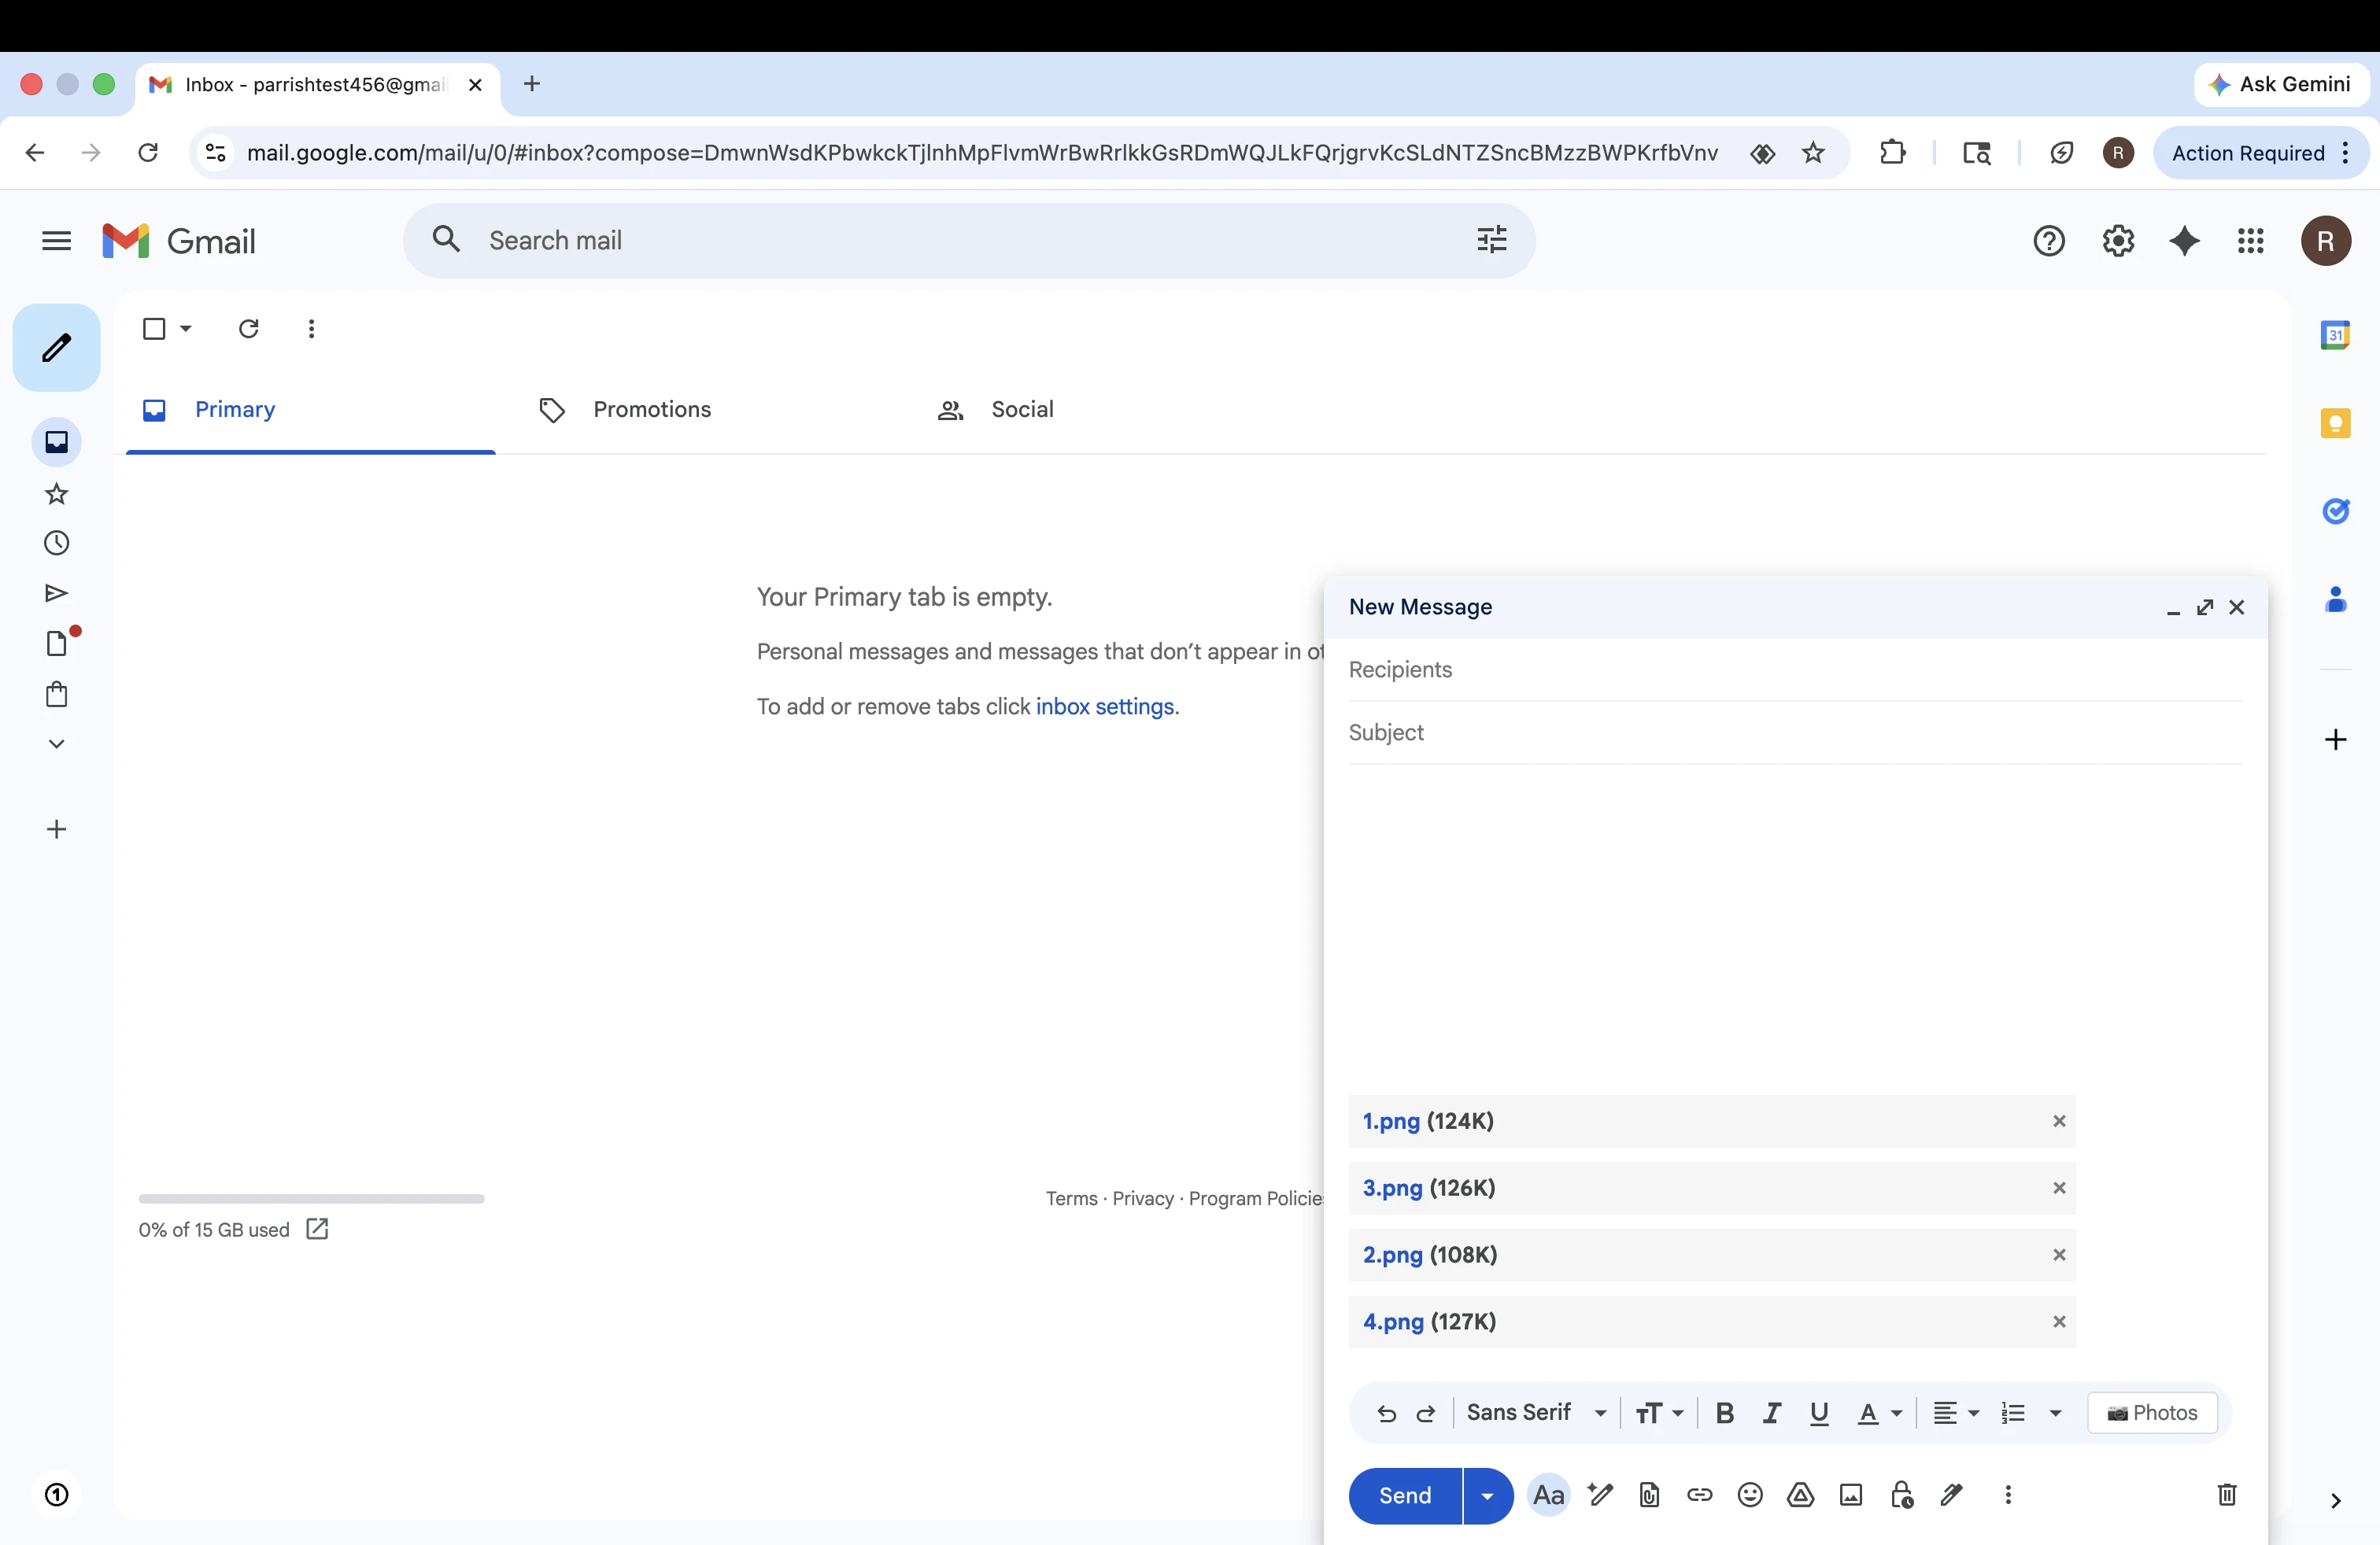Toggle bold formatting in compose toolbar
The image size is (2380, 1545).
click(x=1724, y=1413)
